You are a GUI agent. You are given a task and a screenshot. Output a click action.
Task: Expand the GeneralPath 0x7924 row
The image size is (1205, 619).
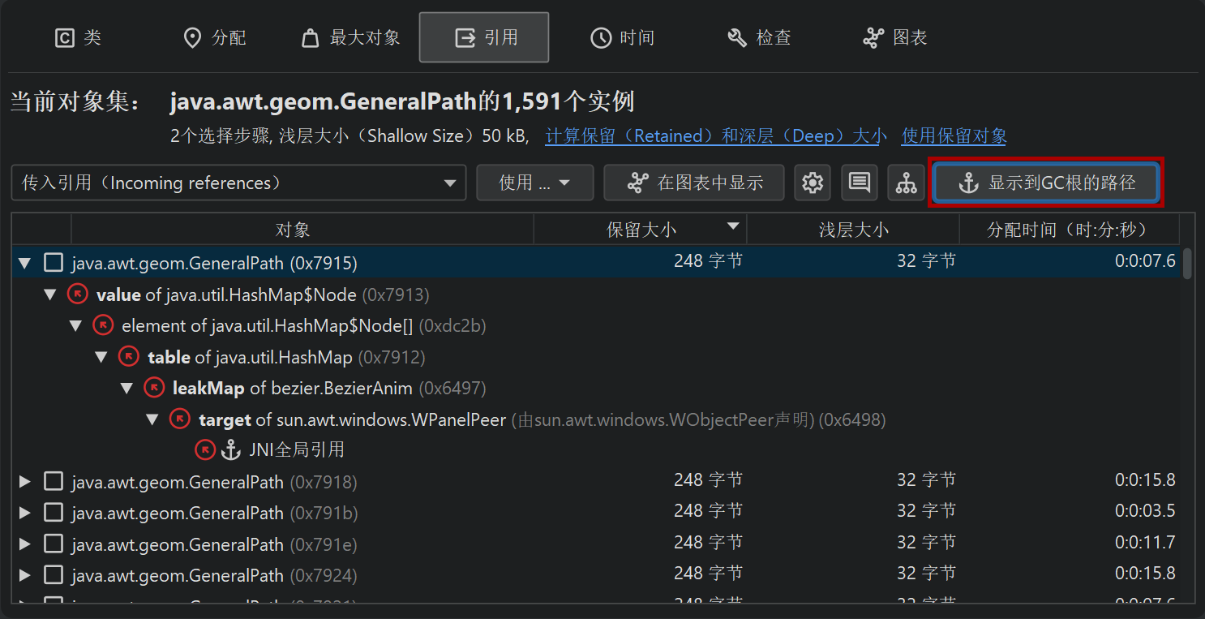click(24, 575)
